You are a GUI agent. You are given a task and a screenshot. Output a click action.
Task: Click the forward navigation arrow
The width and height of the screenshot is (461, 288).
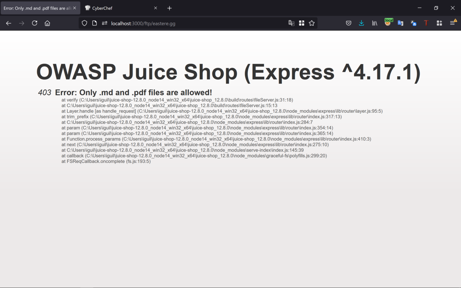coord(22,23)
